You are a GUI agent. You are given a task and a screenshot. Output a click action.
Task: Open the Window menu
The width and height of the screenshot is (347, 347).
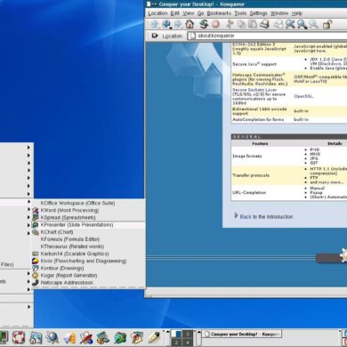point(279,13)
